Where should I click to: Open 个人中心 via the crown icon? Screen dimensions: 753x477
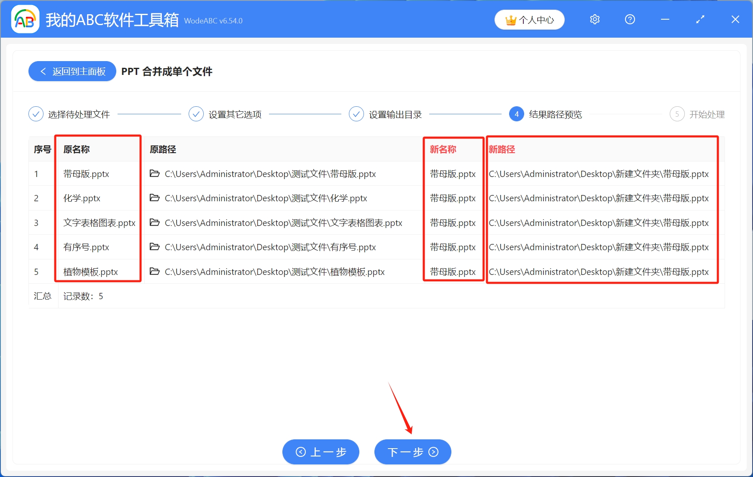529,19
